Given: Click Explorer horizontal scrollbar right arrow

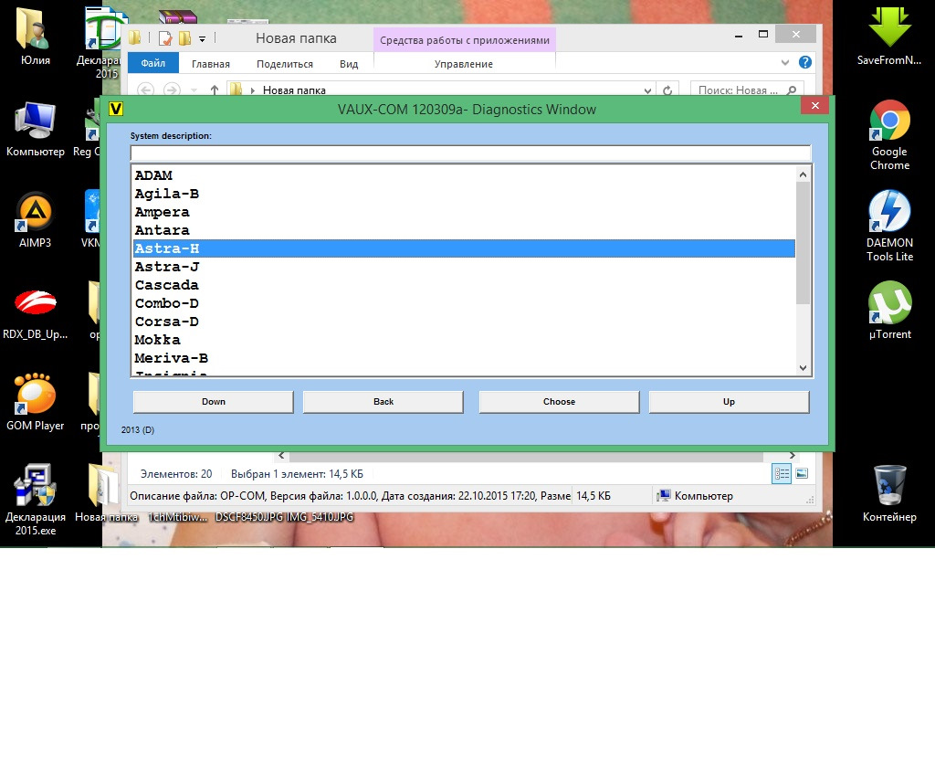Looking at the screenshot, I should pos(792,456).
